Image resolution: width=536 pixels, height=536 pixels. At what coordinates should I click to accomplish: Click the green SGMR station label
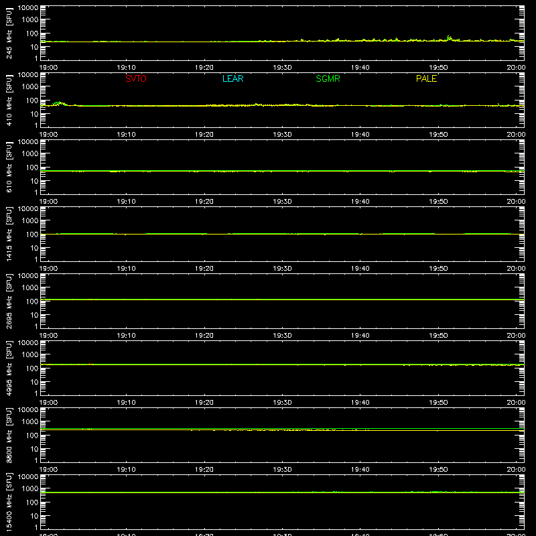(x=328, y=78)
